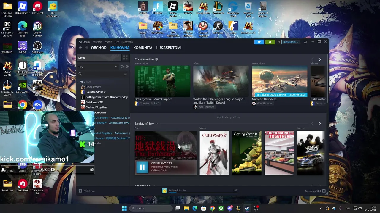380x213 pixels.
Task: Select Guild Wars 2 in library list
Action: pyautogui.click(x=94, y=102)
